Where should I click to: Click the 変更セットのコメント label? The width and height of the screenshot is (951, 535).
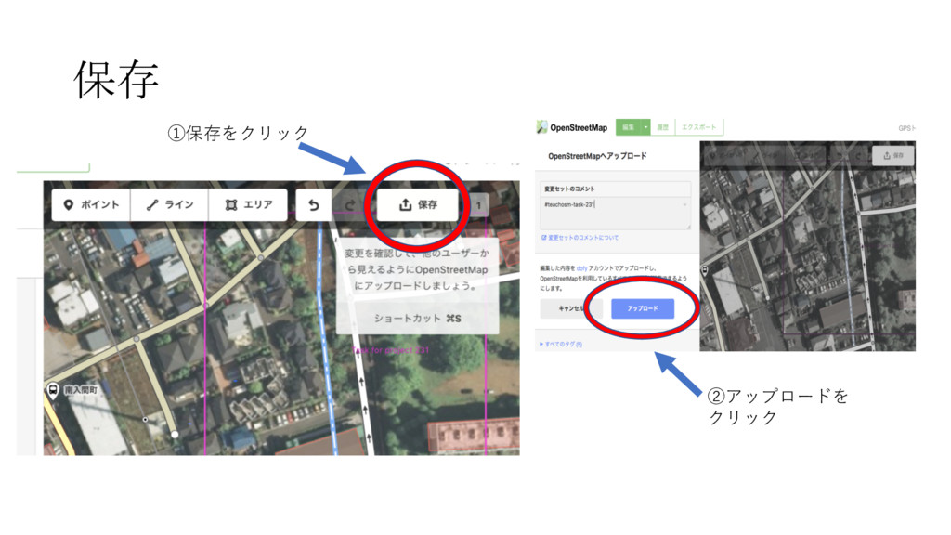(x=569, y=189)
